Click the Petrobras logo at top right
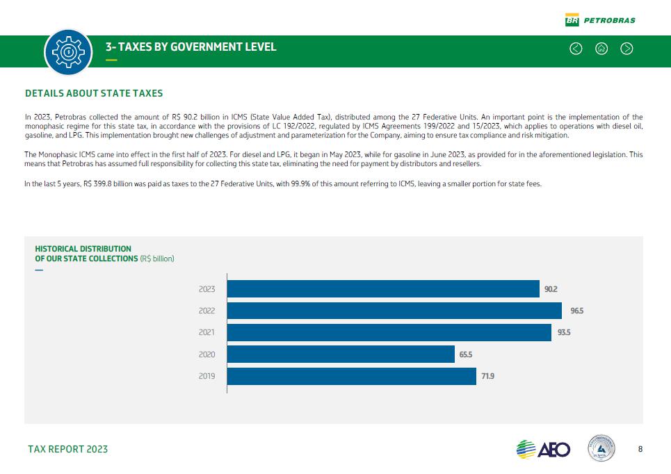The height and width of the screenshot is (474, 671). click(x=600, y=20)
